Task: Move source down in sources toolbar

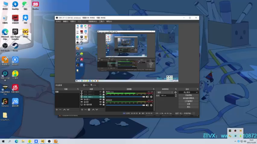Action: (x=97, y=109)
